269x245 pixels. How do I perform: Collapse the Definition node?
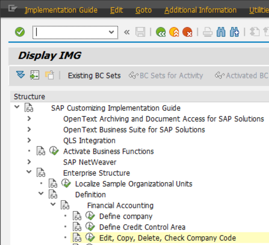[x=41, y=193]
